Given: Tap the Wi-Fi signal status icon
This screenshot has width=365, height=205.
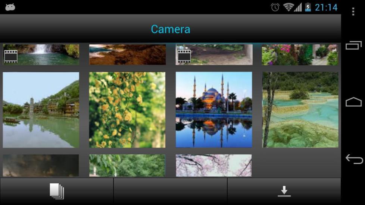Looking at the screenshot, I should coord(288,7).
